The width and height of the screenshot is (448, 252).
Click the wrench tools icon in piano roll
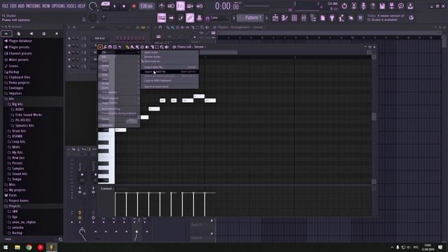click(105, 47)
